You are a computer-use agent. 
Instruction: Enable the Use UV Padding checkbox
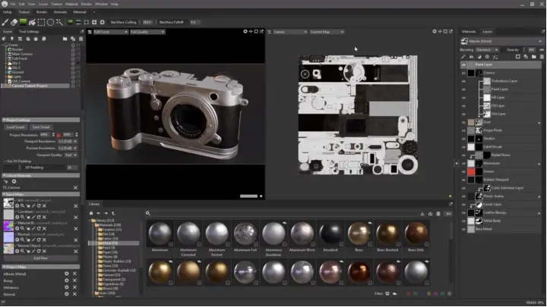[5, 161]
